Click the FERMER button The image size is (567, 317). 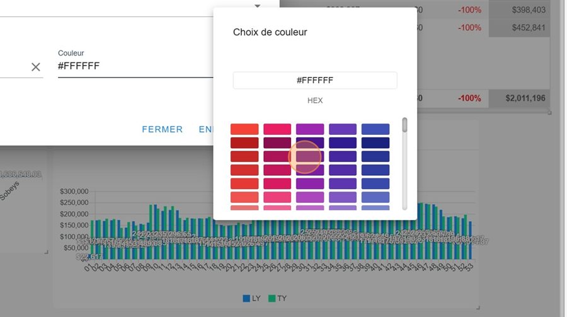tap(163, 129)
